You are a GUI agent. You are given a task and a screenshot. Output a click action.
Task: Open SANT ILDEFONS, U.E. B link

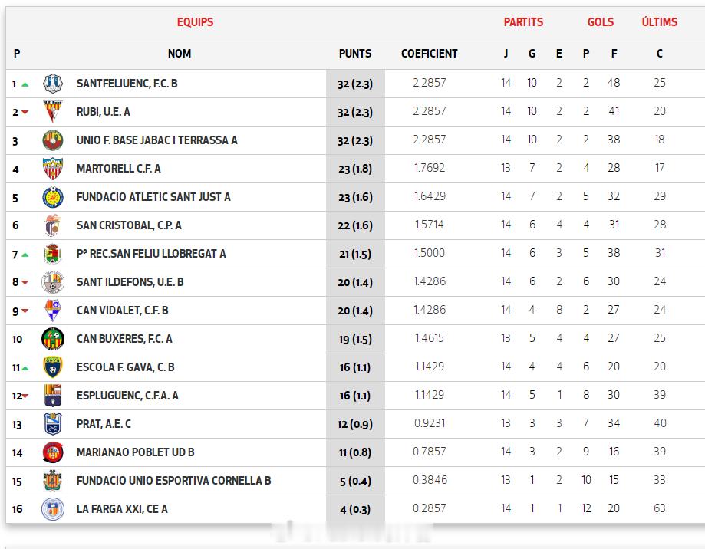click(130, 282)
